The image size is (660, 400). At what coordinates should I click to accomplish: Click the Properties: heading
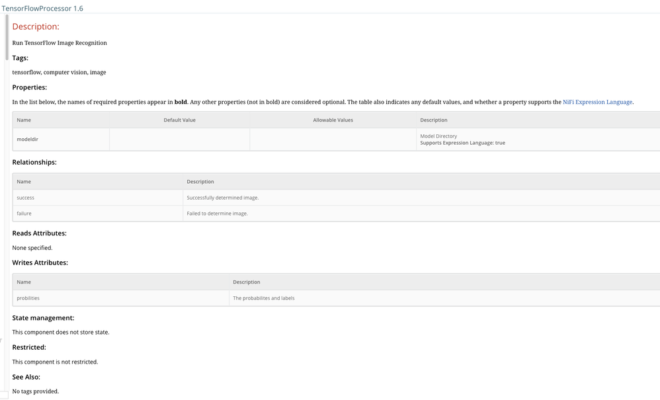click(x=30, y=87)
